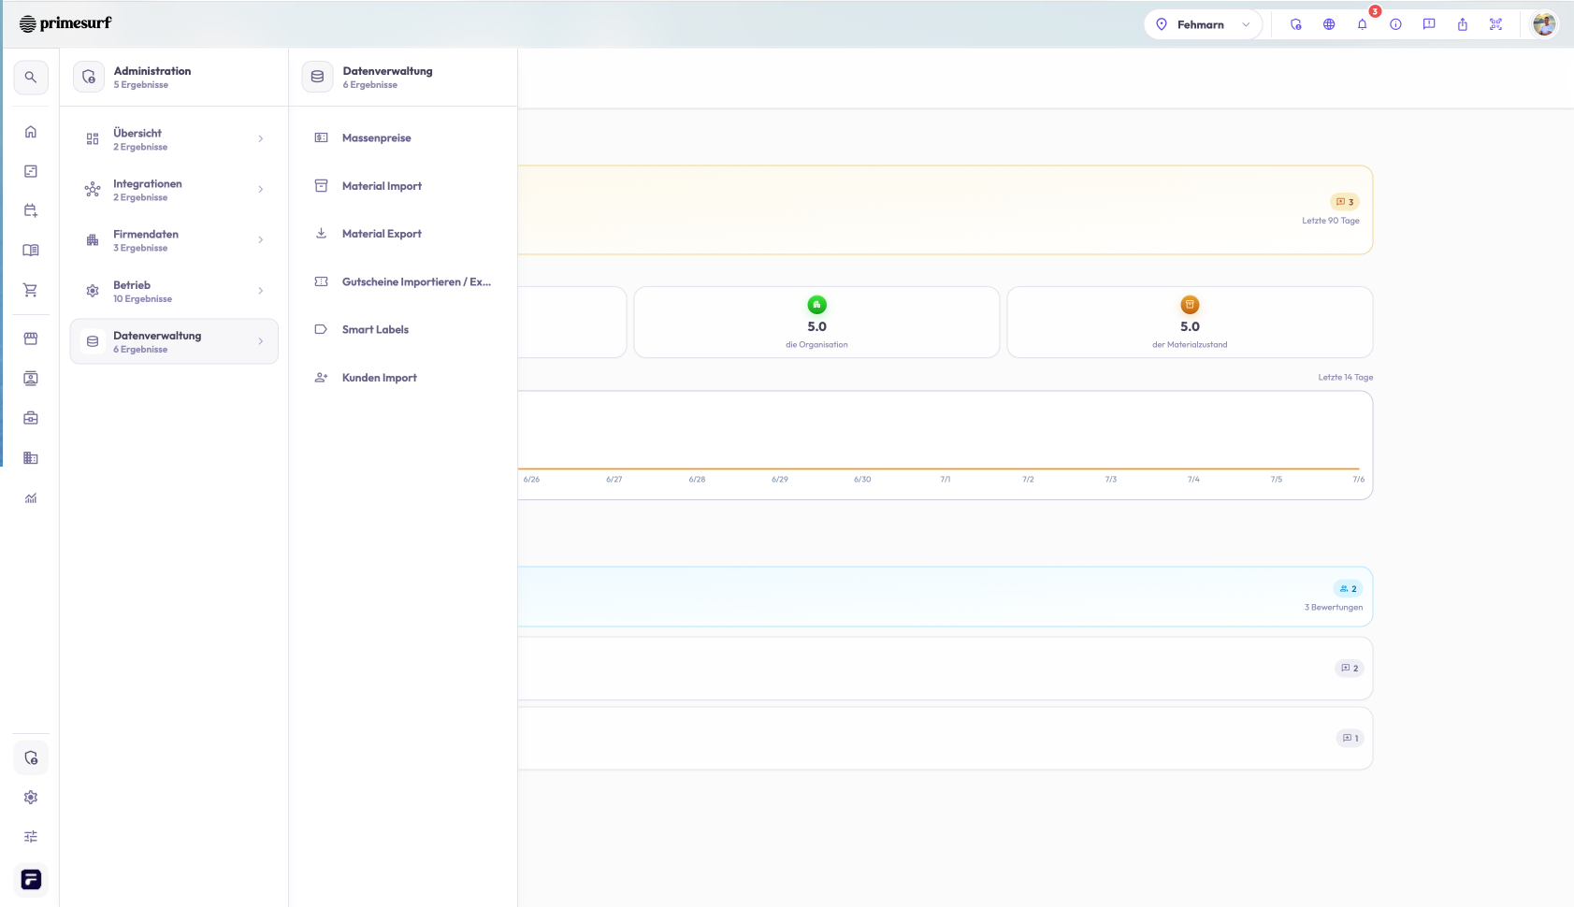Click the Datenverwaltung header with '6 Ergebnisse'
This screenshot has height=907, width=1574.
403,77
